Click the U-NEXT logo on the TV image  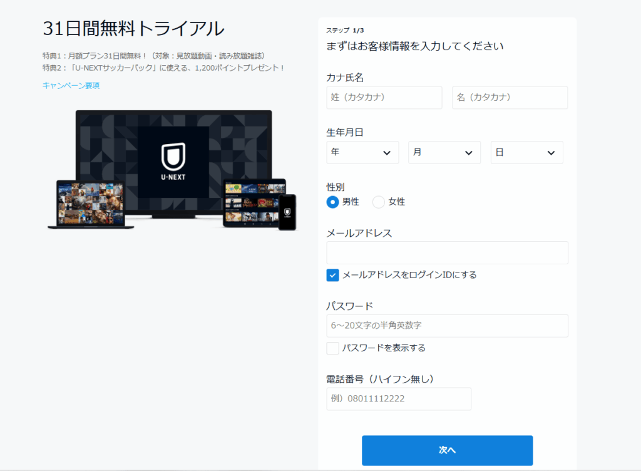[x=173, y=162]
